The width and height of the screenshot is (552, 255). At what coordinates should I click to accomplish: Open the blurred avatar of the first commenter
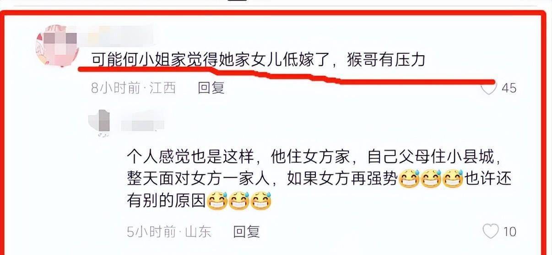coord(54,46)
